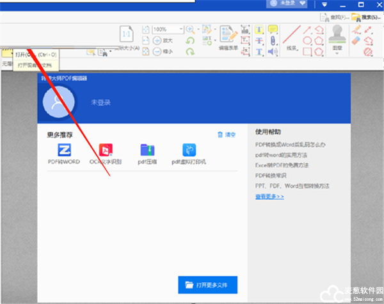Click the 打开更多文件 blue button

click(x=207, y=285)
